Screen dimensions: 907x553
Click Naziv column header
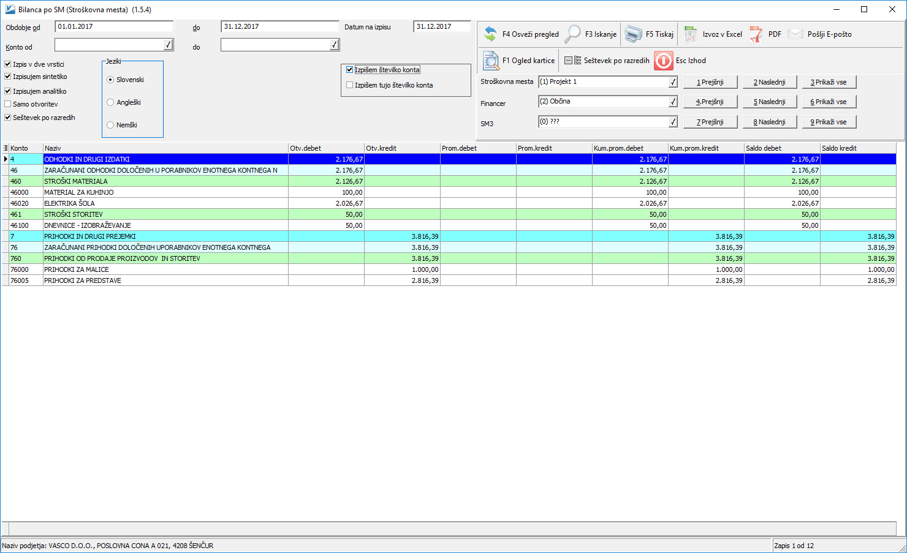point(165,148)
